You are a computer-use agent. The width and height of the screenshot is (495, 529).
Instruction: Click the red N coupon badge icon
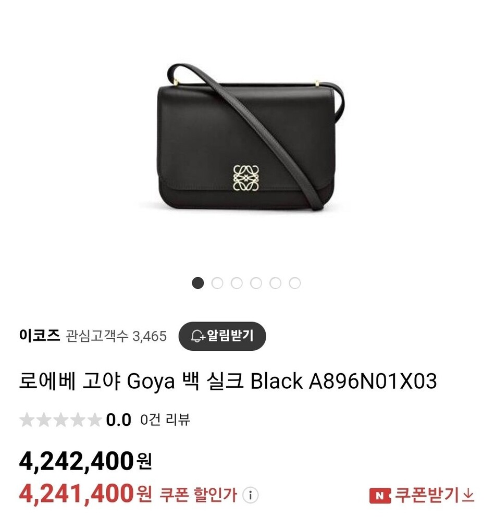[x=380, y=496]
